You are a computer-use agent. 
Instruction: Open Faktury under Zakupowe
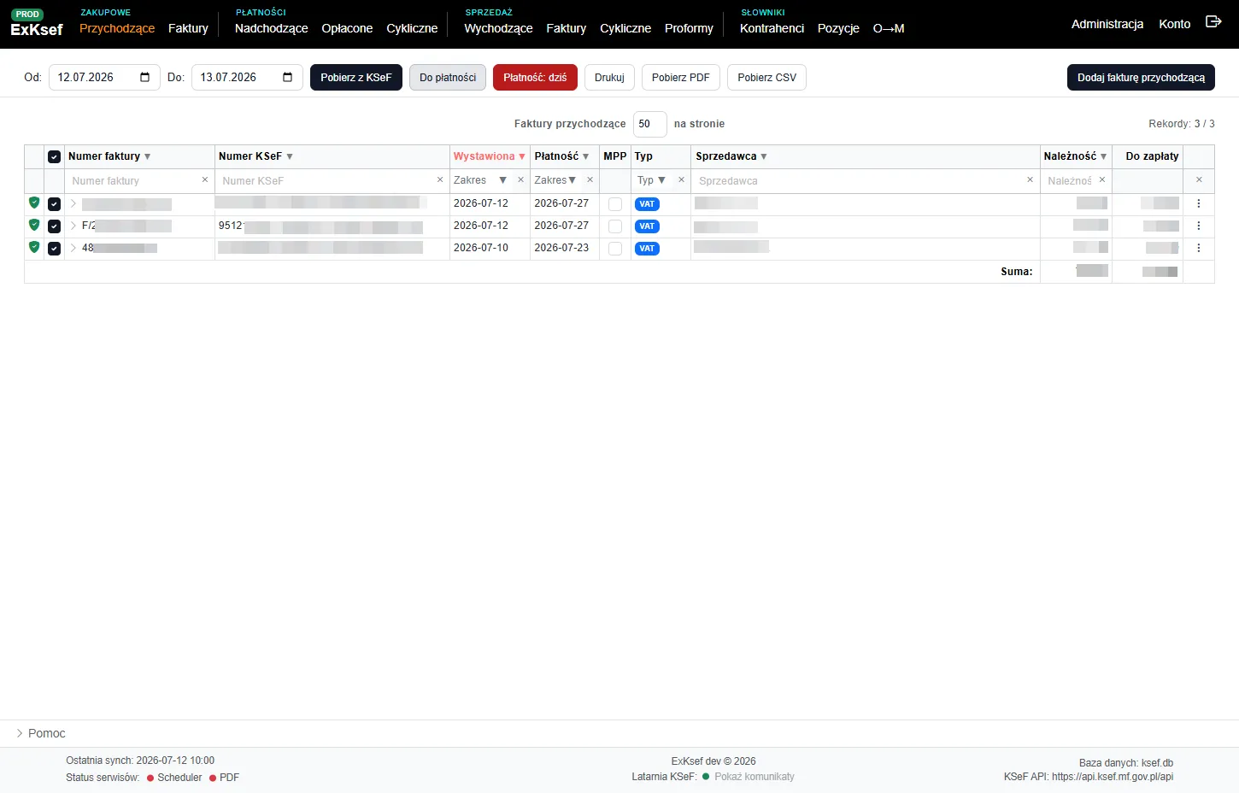point(188,28)
